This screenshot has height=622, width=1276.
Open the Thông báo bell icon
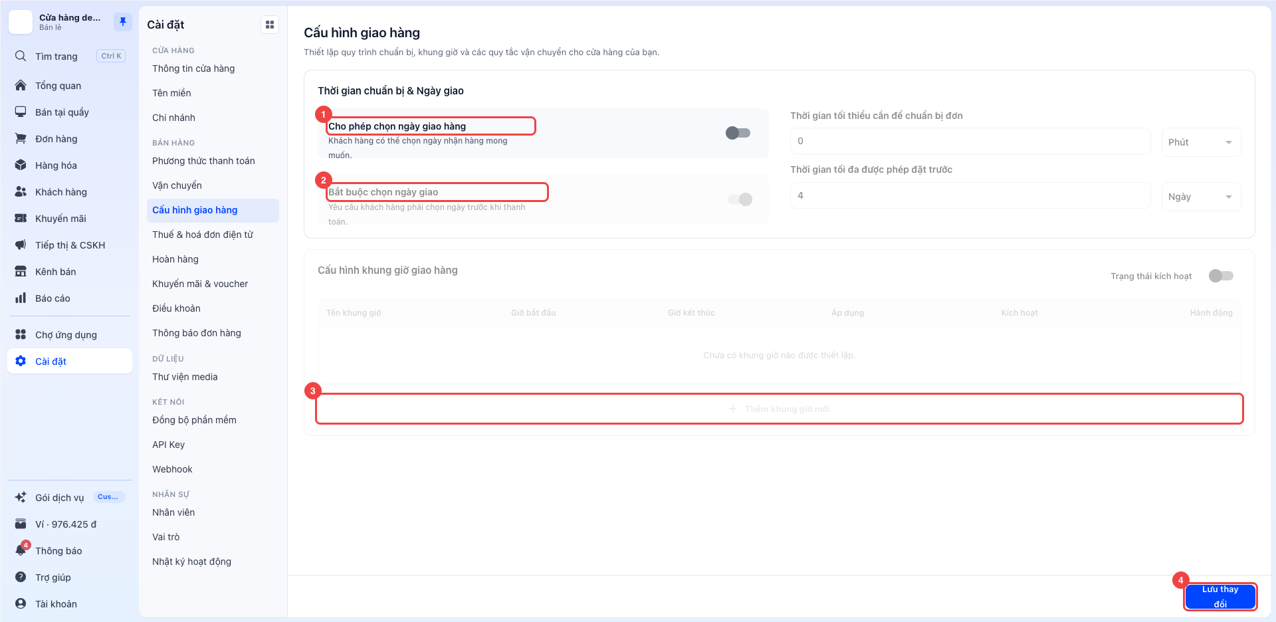tap(21, 550)
